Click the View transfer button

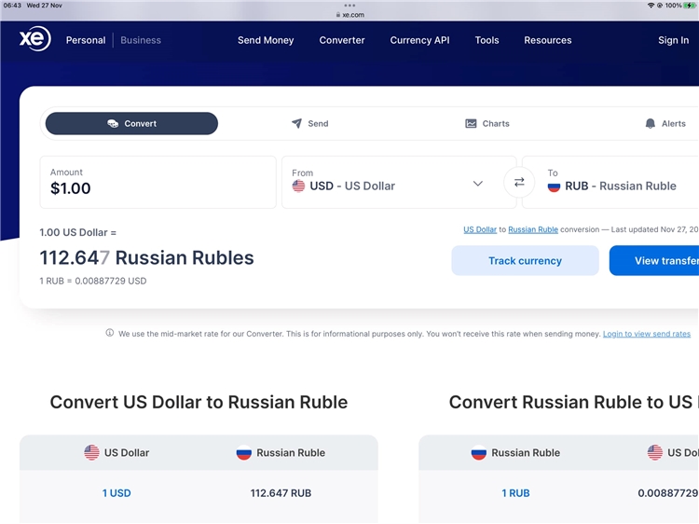654,260
